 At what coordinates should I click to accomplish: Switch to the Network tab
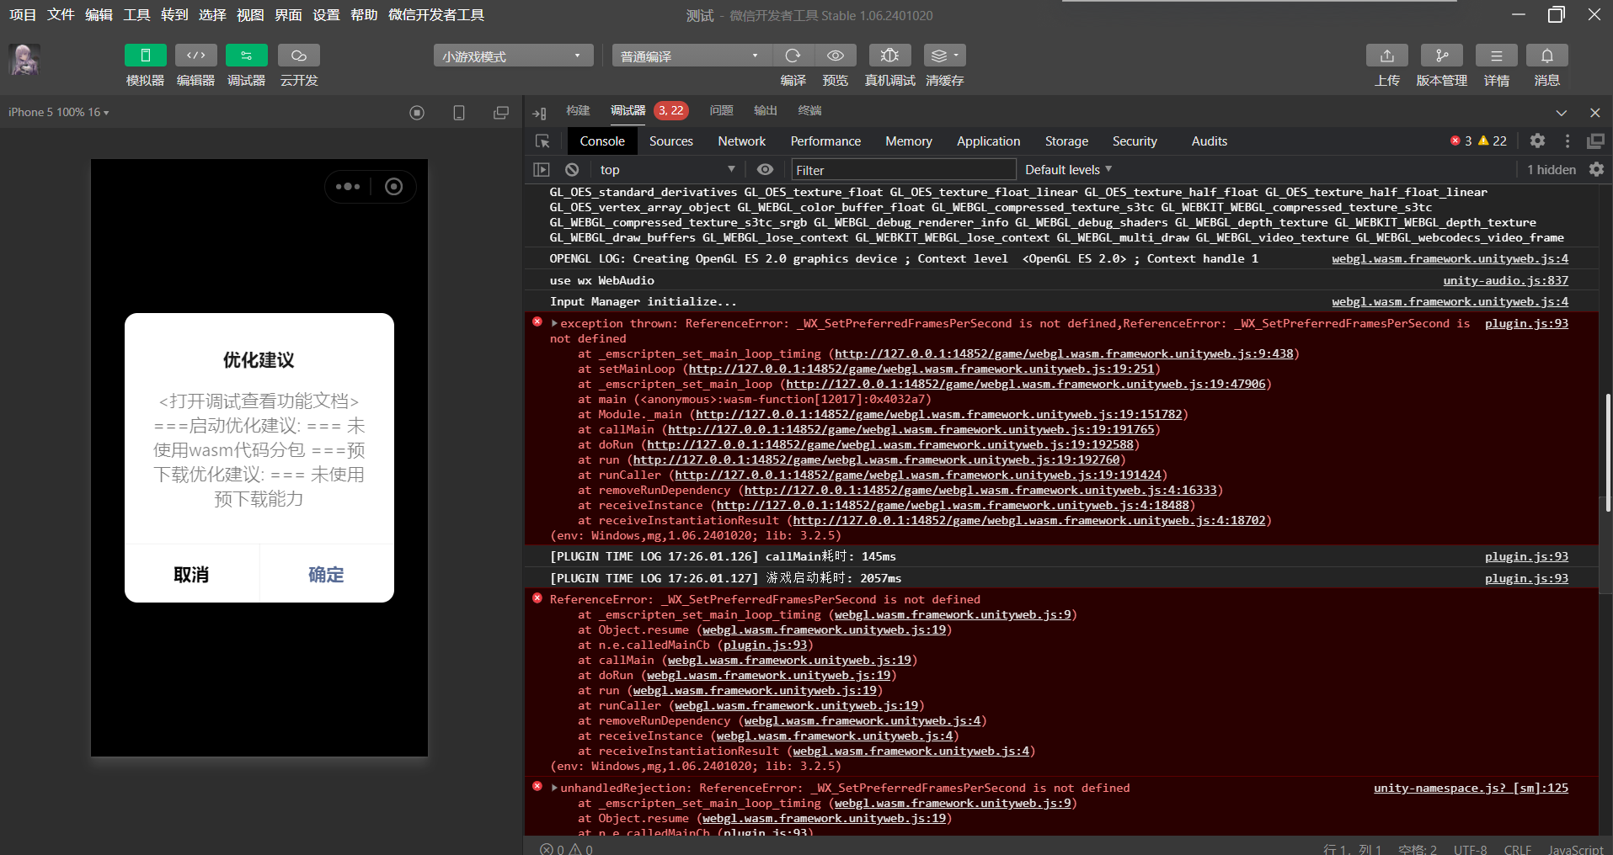pyautogui.click(x=741, y=141)
